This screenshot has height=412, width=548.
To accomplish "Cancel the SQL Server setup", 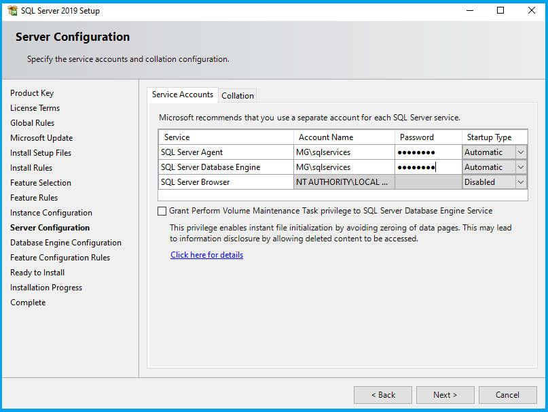I will [507, 395].
